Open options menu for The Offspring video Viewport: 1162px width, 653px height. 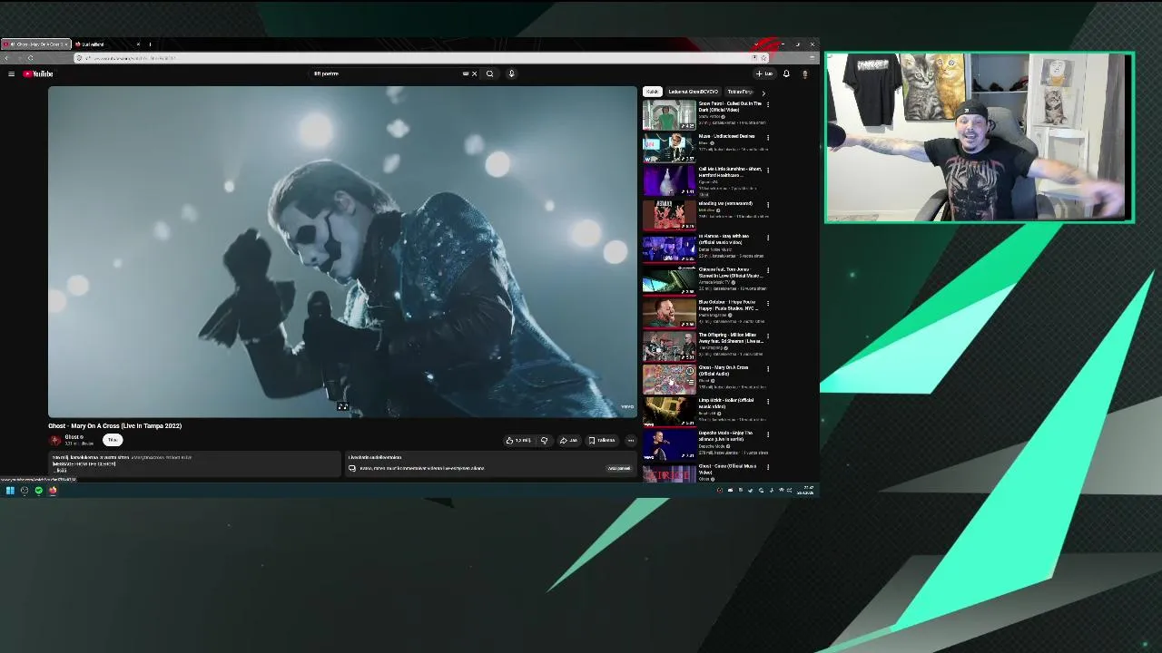tap(768, 336)
